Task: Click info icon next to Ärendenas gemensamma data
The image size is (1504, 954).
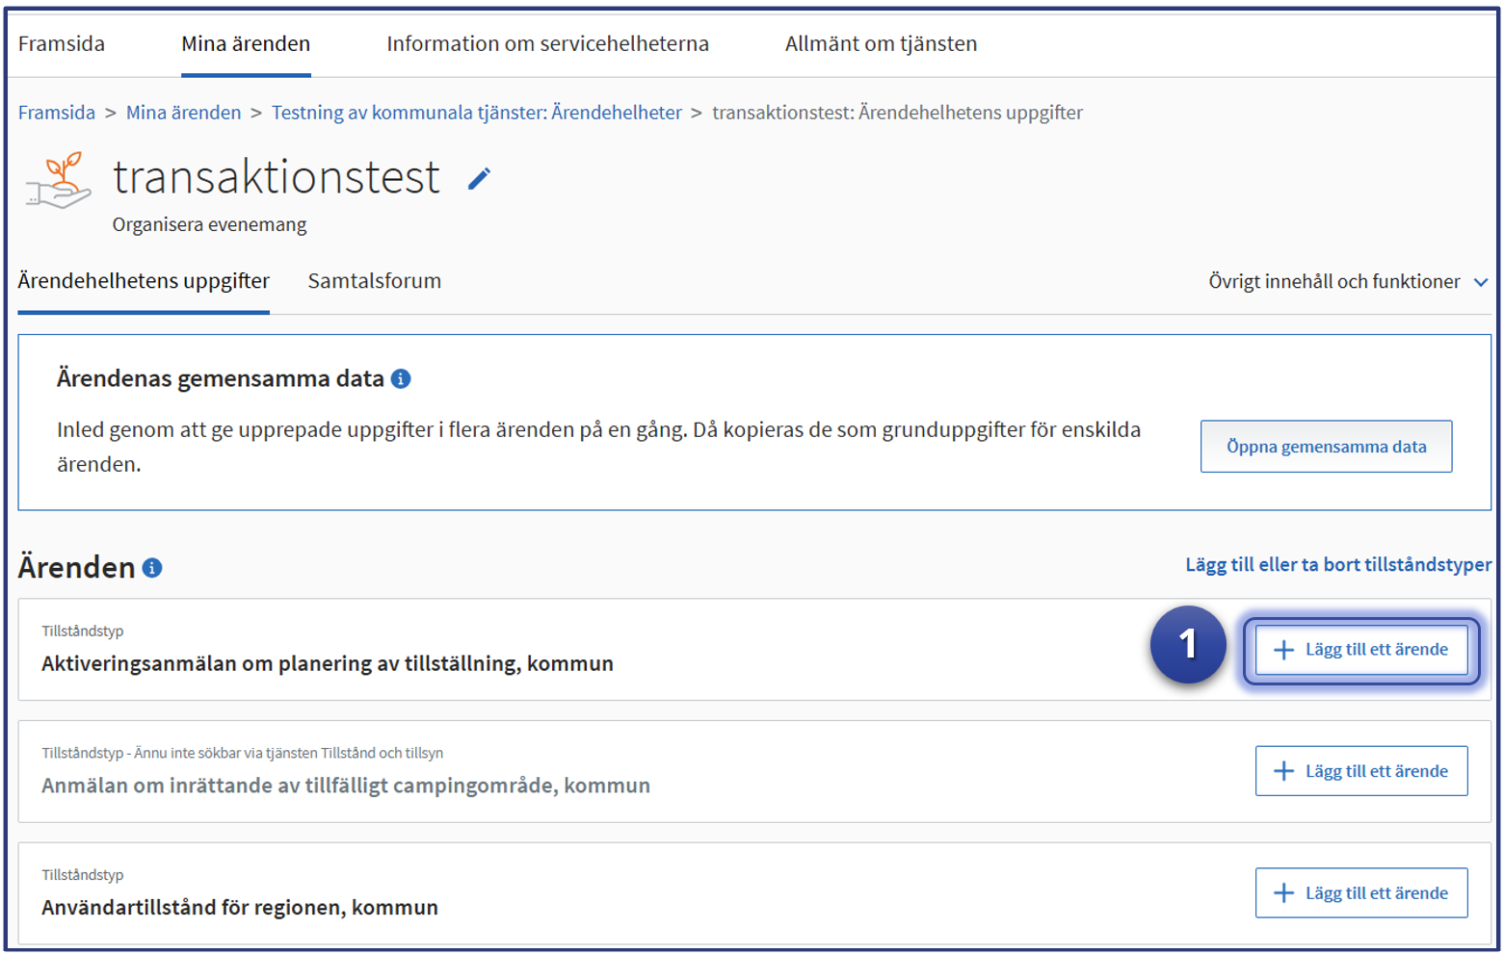Action: 401,379
